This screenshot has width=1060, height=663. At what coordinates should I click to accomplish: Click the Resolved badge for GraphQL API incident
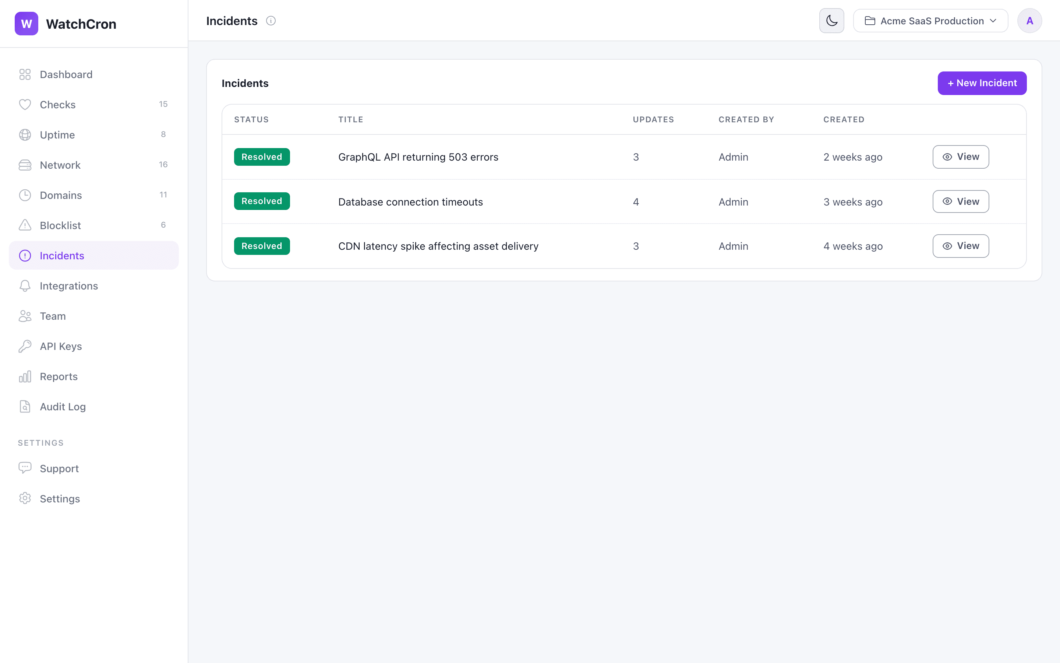point(262,157)
